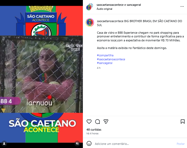Open emoji picker smiley icon
The width and height of the screenshot is (187, 148).
tap(89, 144)
